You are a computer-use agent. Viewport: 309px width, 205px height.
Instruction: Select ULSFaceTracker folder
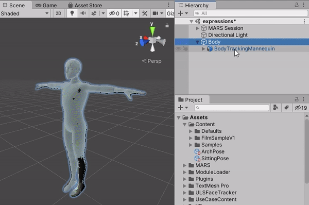[x=216, y=193]
